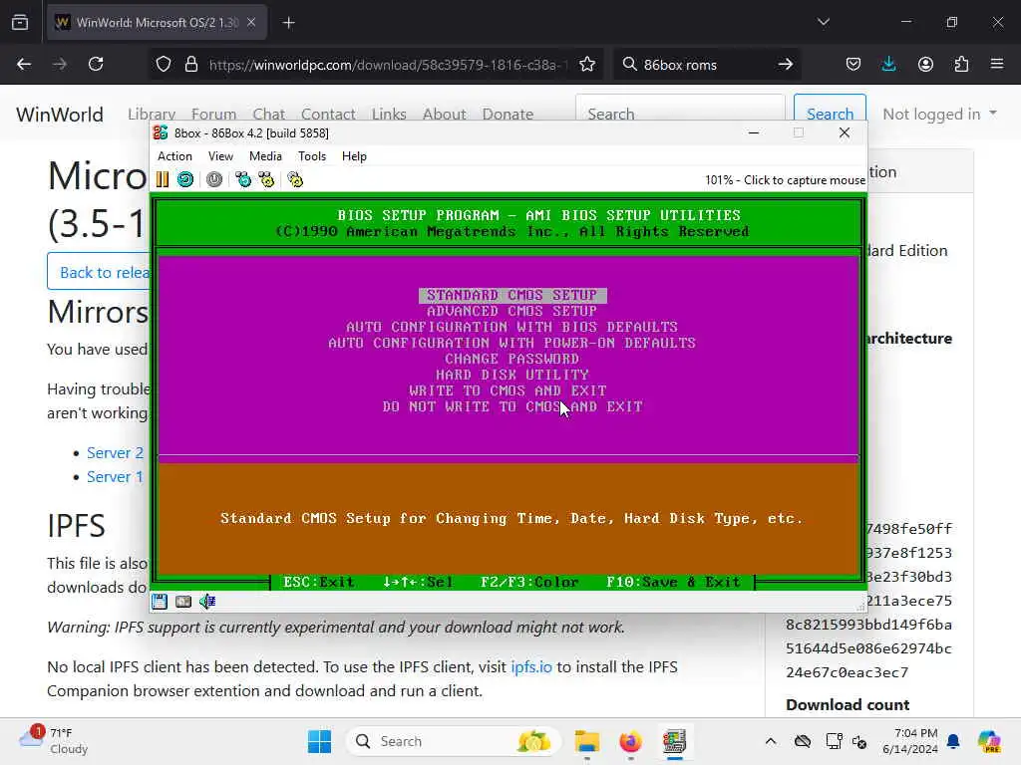Open File Explorer from taskbar
The height and width of the screenshot is (765, 1021).
(x=586, y=741)
